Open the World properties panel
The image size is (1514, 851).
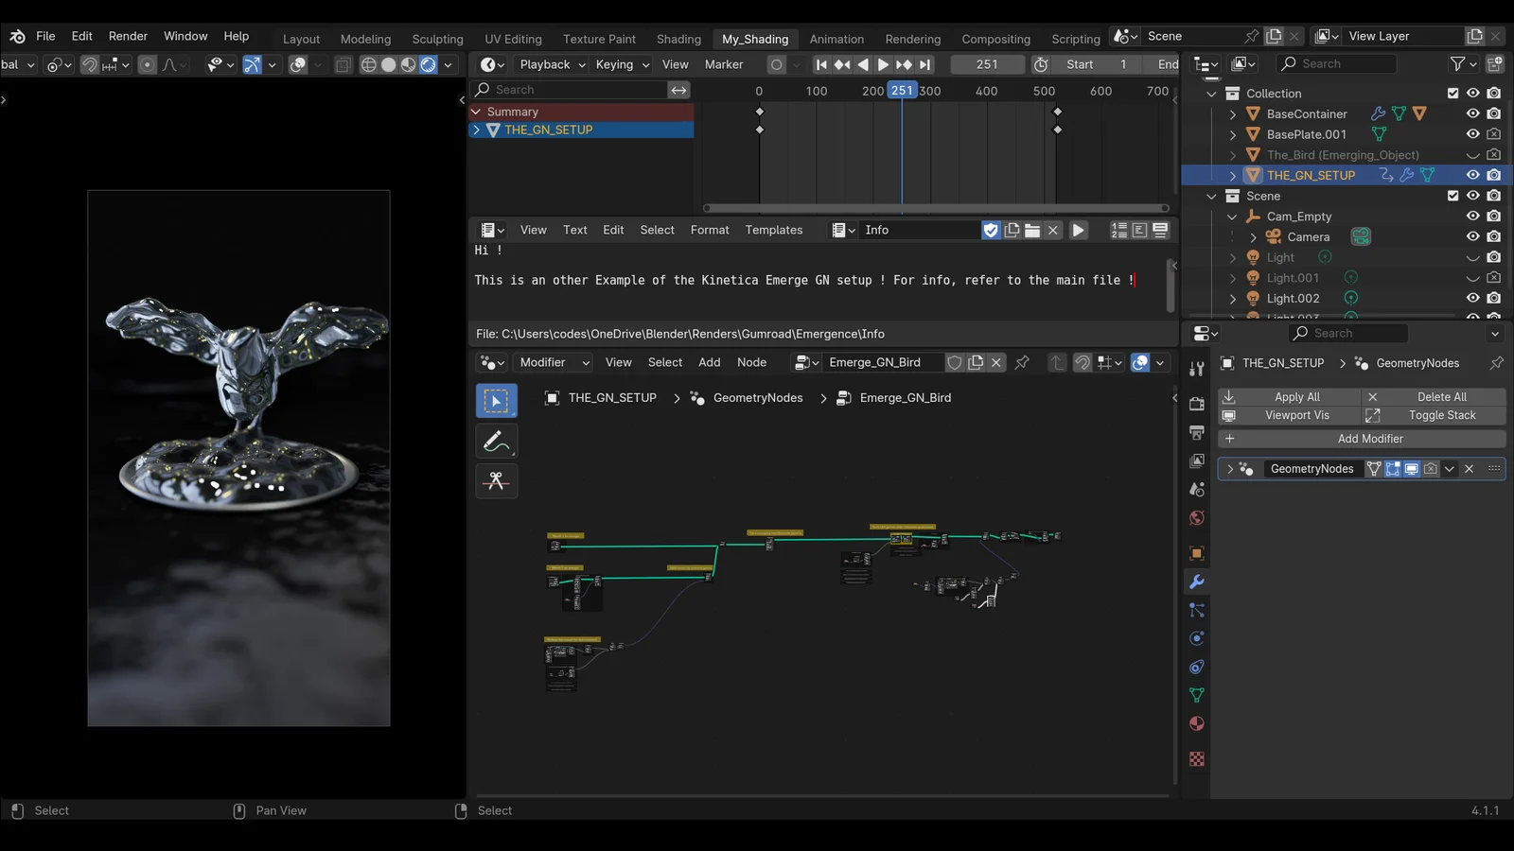click(x=1196, y=518)
